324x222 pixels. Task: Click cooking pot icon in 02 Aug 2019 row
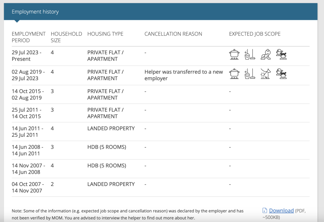[234, 74]
